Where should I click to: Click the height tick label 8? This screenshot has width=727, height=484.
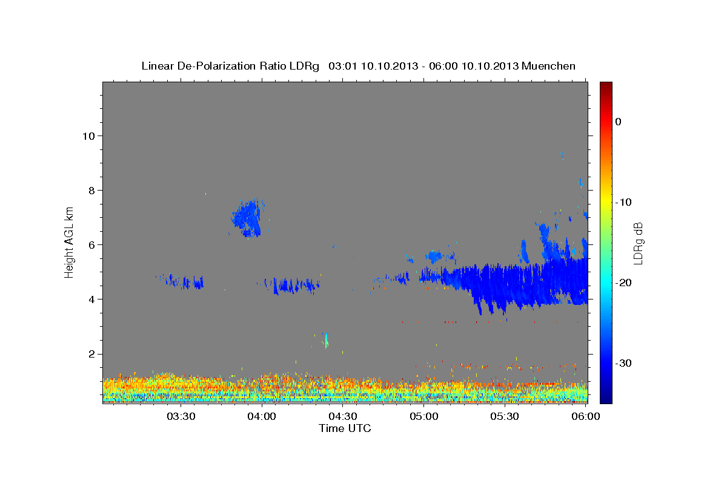93,190
